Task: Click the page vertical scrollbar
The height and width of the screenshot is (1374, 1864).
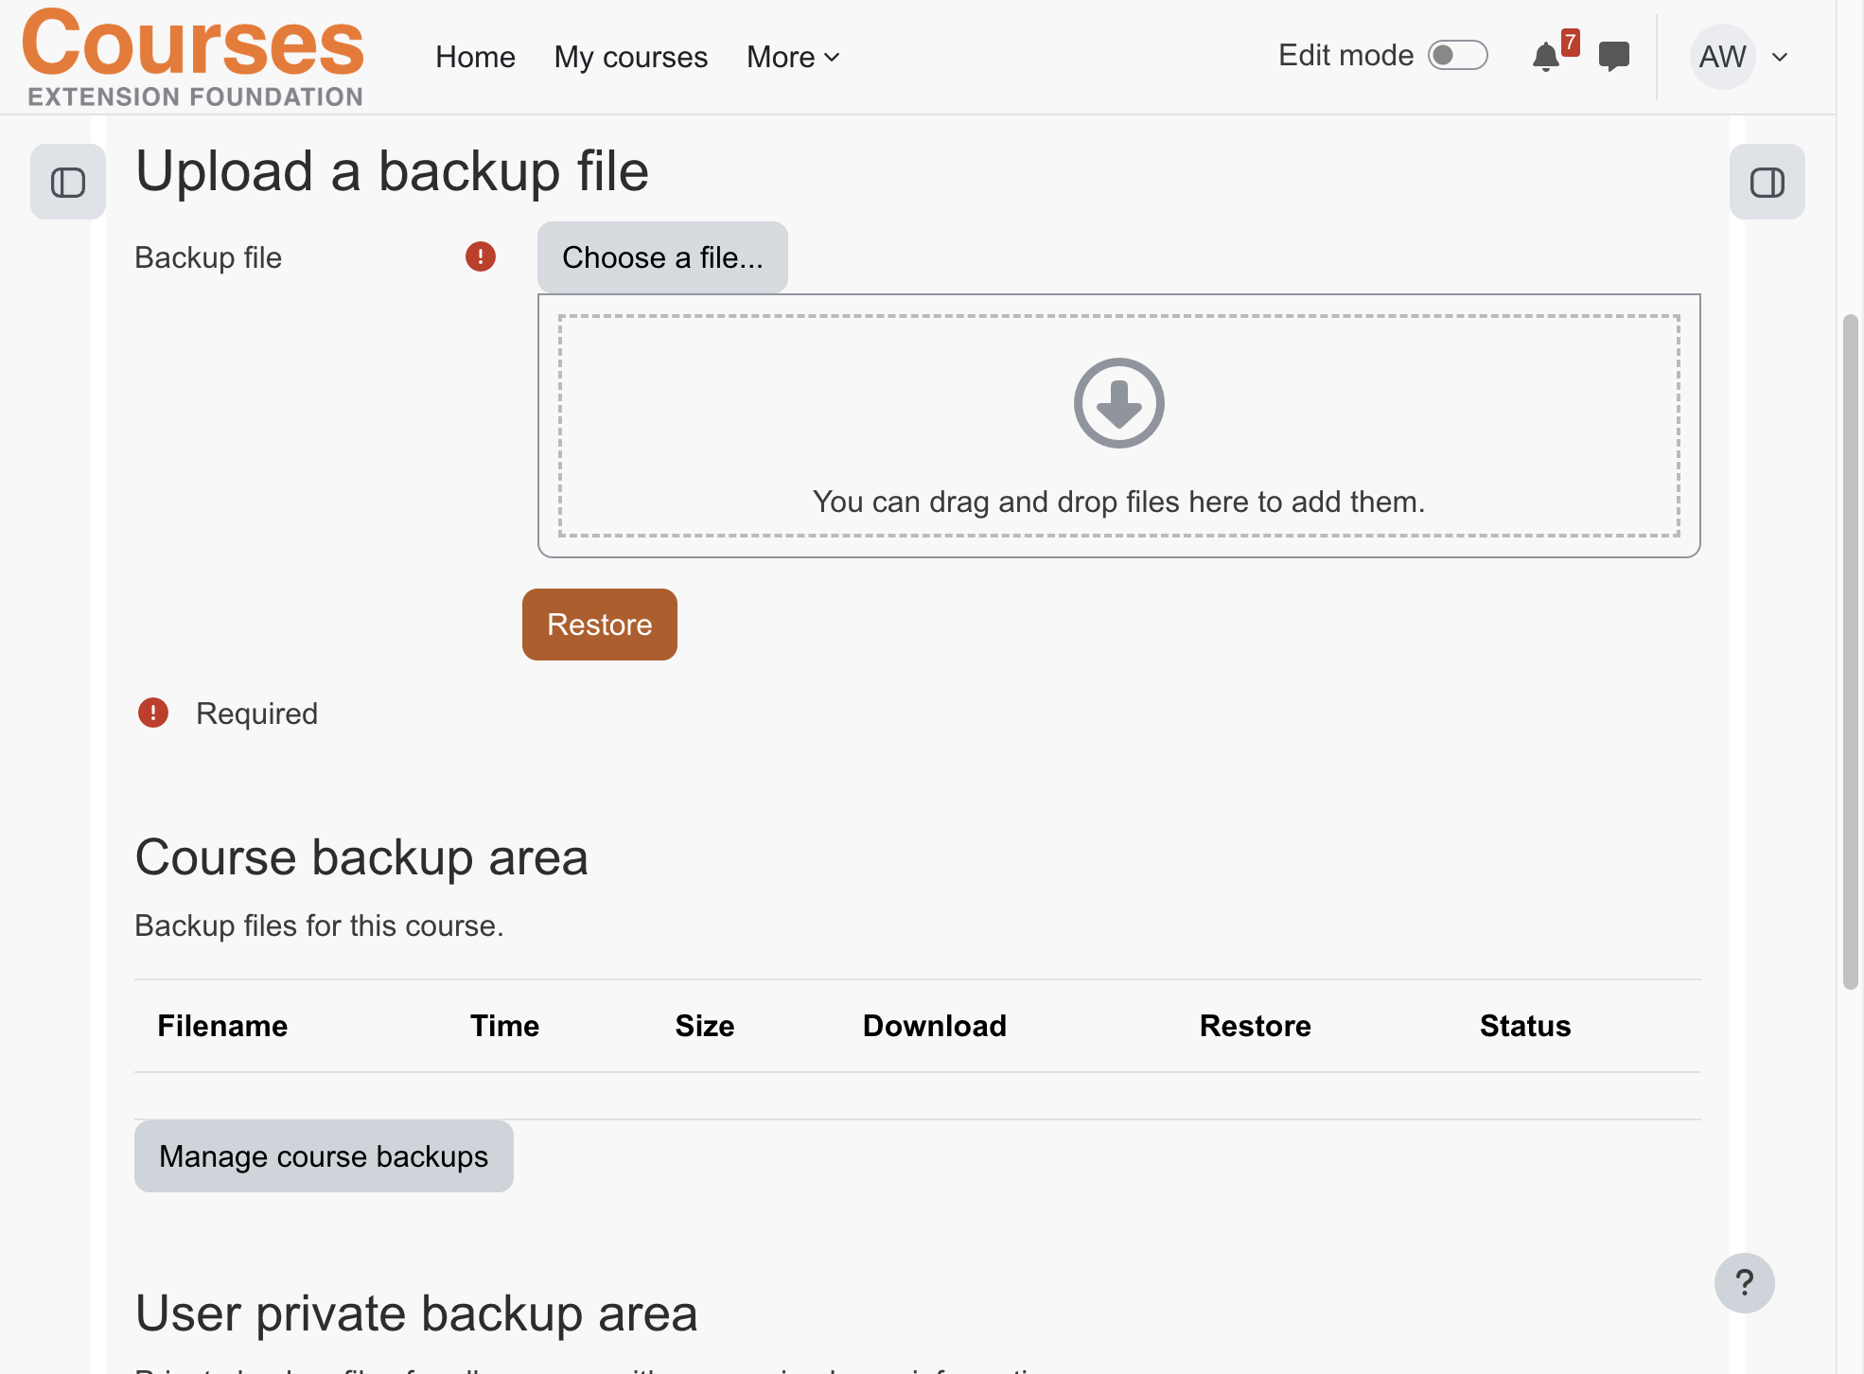Action: 1851,653
